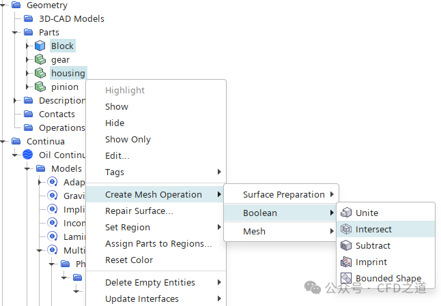Collapse the Parts folder node

(16, 32)
